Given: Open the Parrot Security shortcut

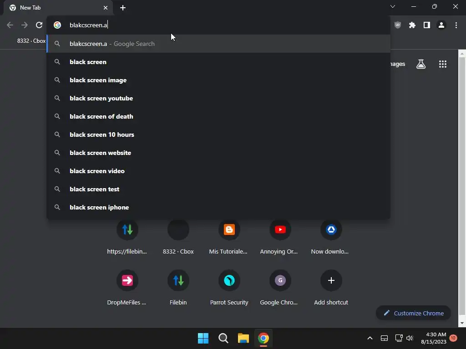Looking at the screenshot, I should coord(229,288).
